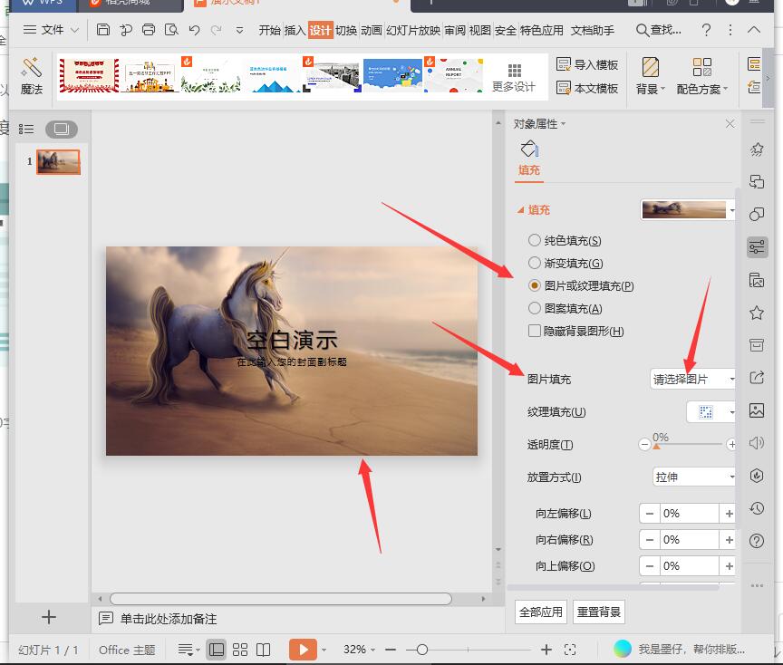
Task: Click the object properties sliders icon in sidebar
Action: pos(757,247)
